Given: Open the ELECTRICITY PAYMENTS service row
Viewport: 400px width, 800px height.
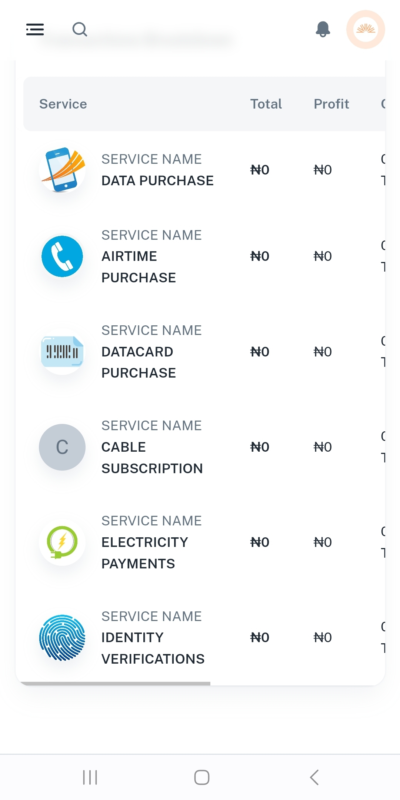Looking at the screenshot, I should coord(144,553).
